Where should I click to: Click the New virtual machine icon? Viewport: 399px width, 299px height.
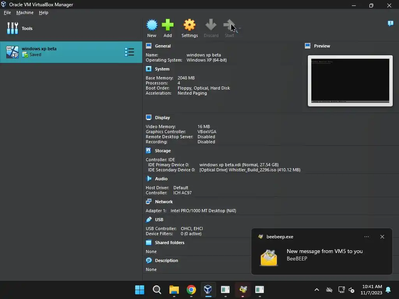click(152, 25)
